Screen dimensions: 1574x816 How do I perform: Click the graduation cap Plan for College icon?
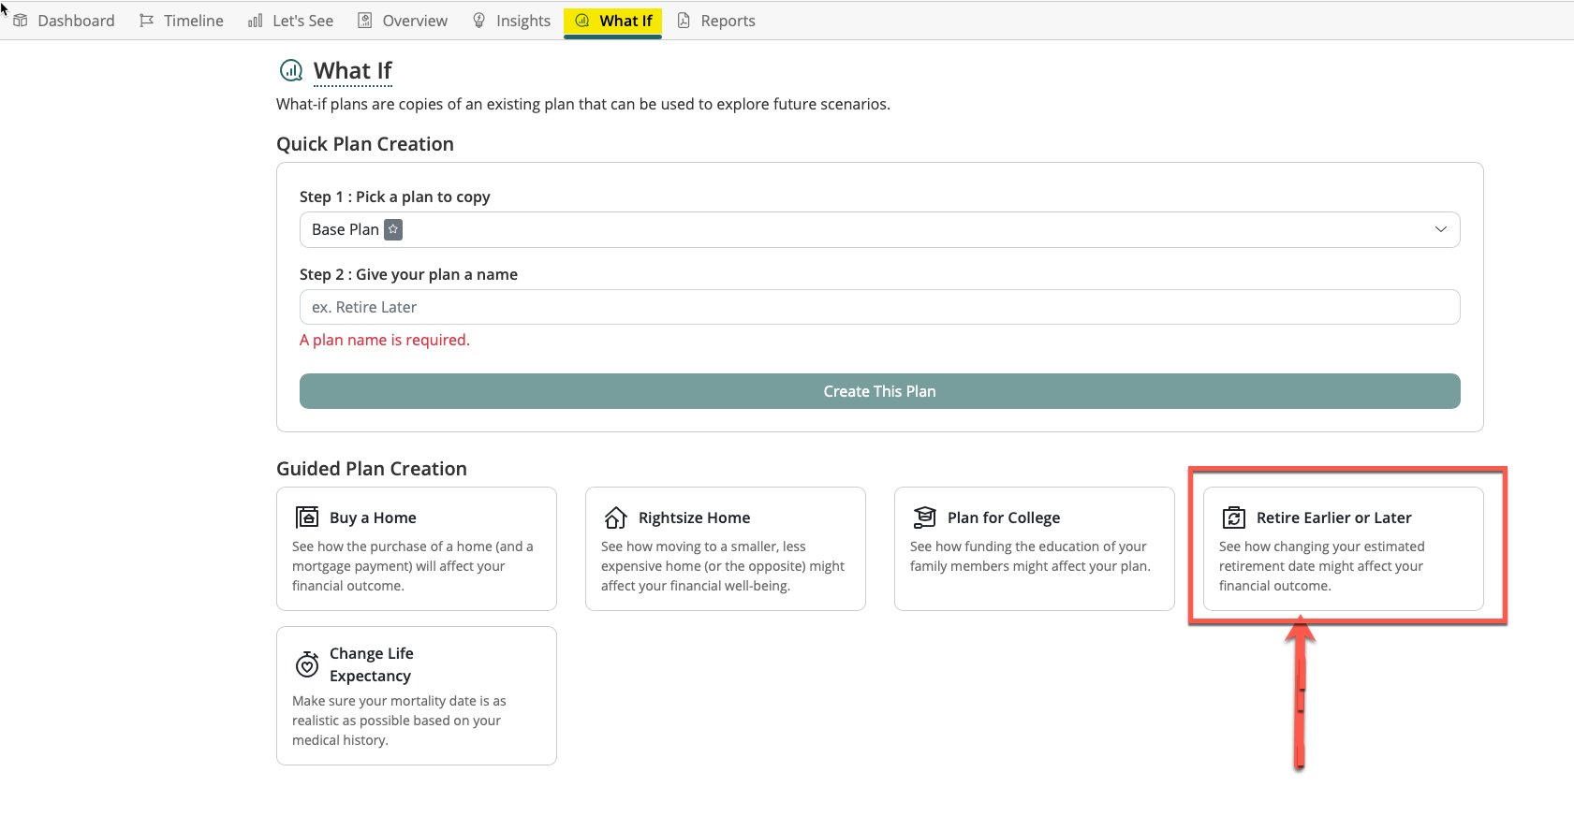(924, 517)
